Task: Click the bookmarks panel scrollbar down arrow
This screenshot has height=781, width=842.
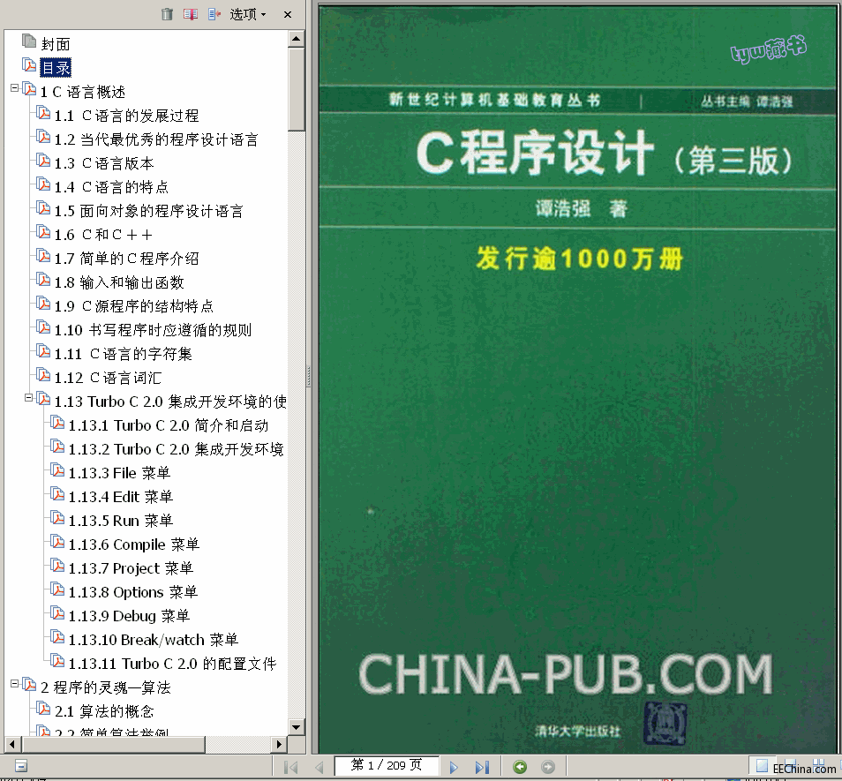Action: point(297,725)
